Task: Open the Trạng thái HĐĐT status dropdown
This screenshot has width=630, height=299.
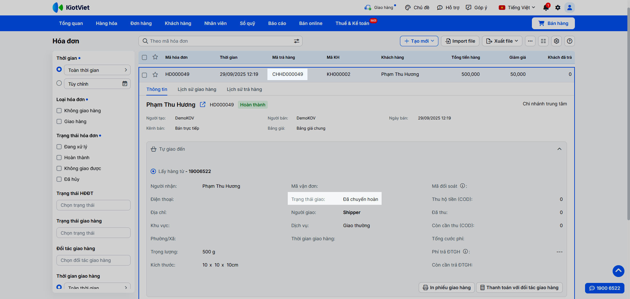Action: 94,205
